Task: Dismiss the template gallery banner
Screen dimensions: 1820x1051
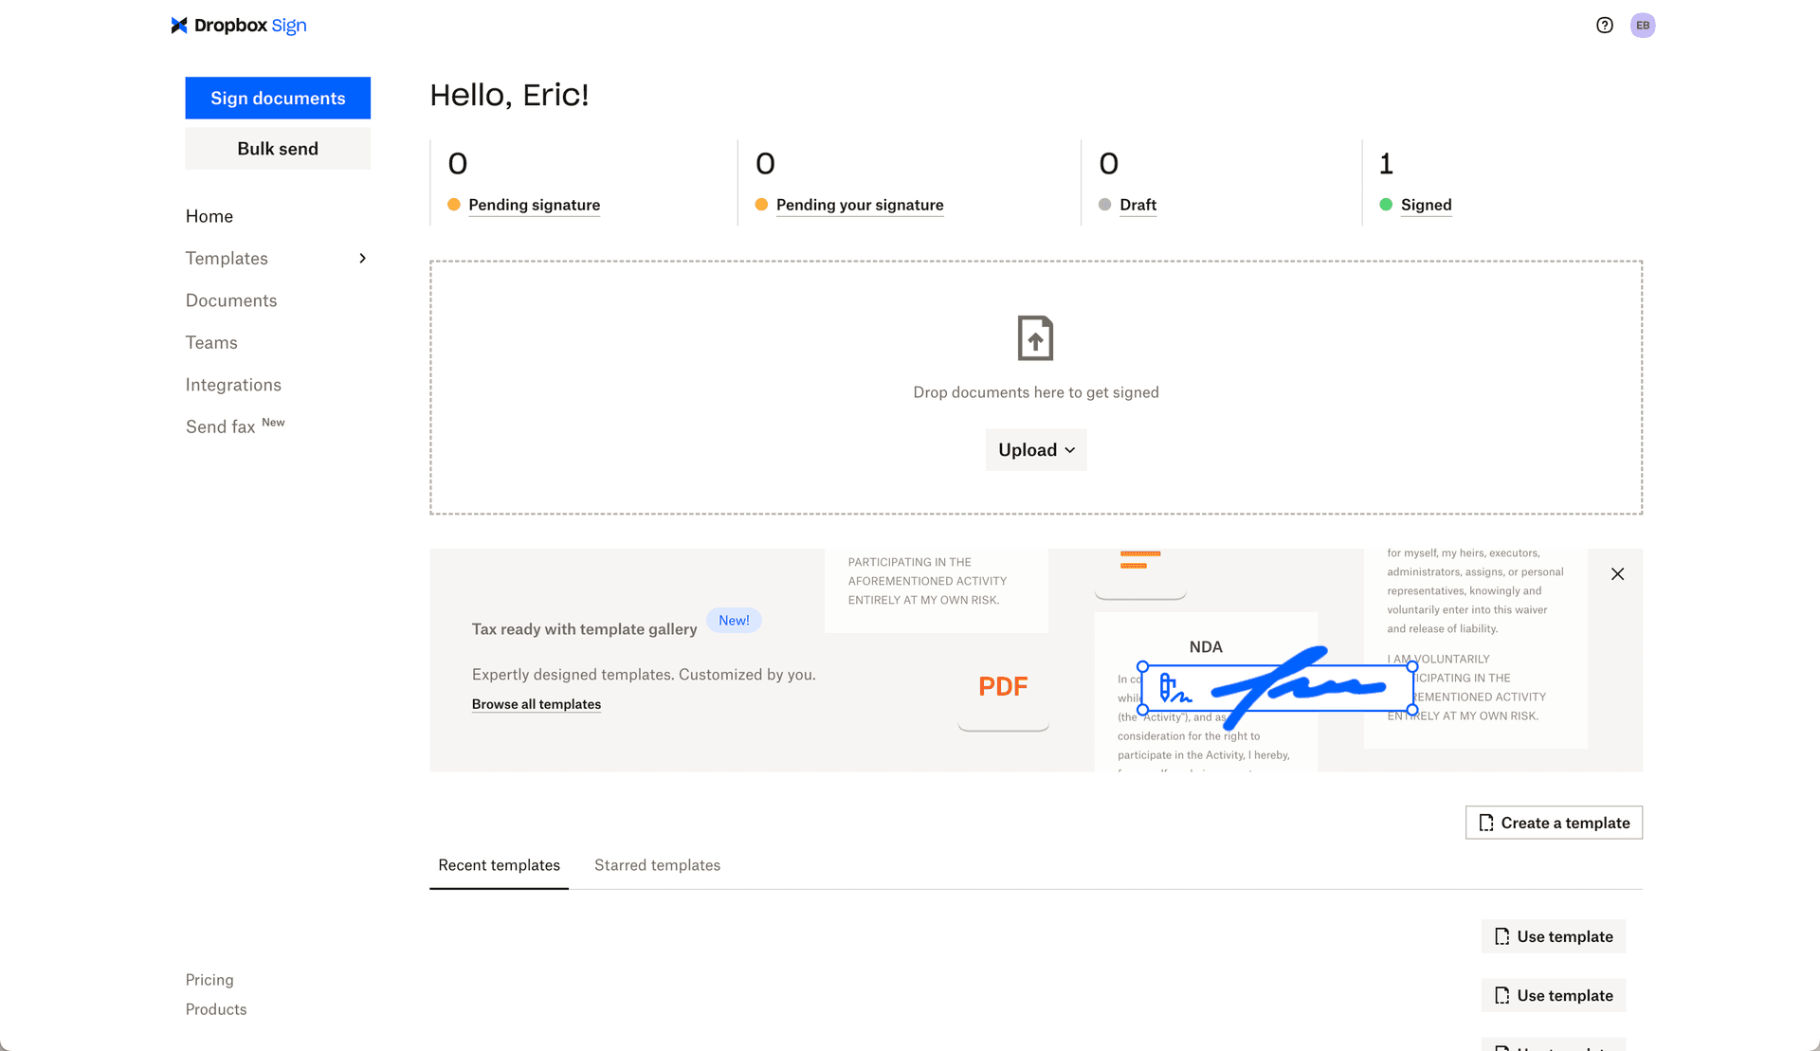Action: [1617, 574]
